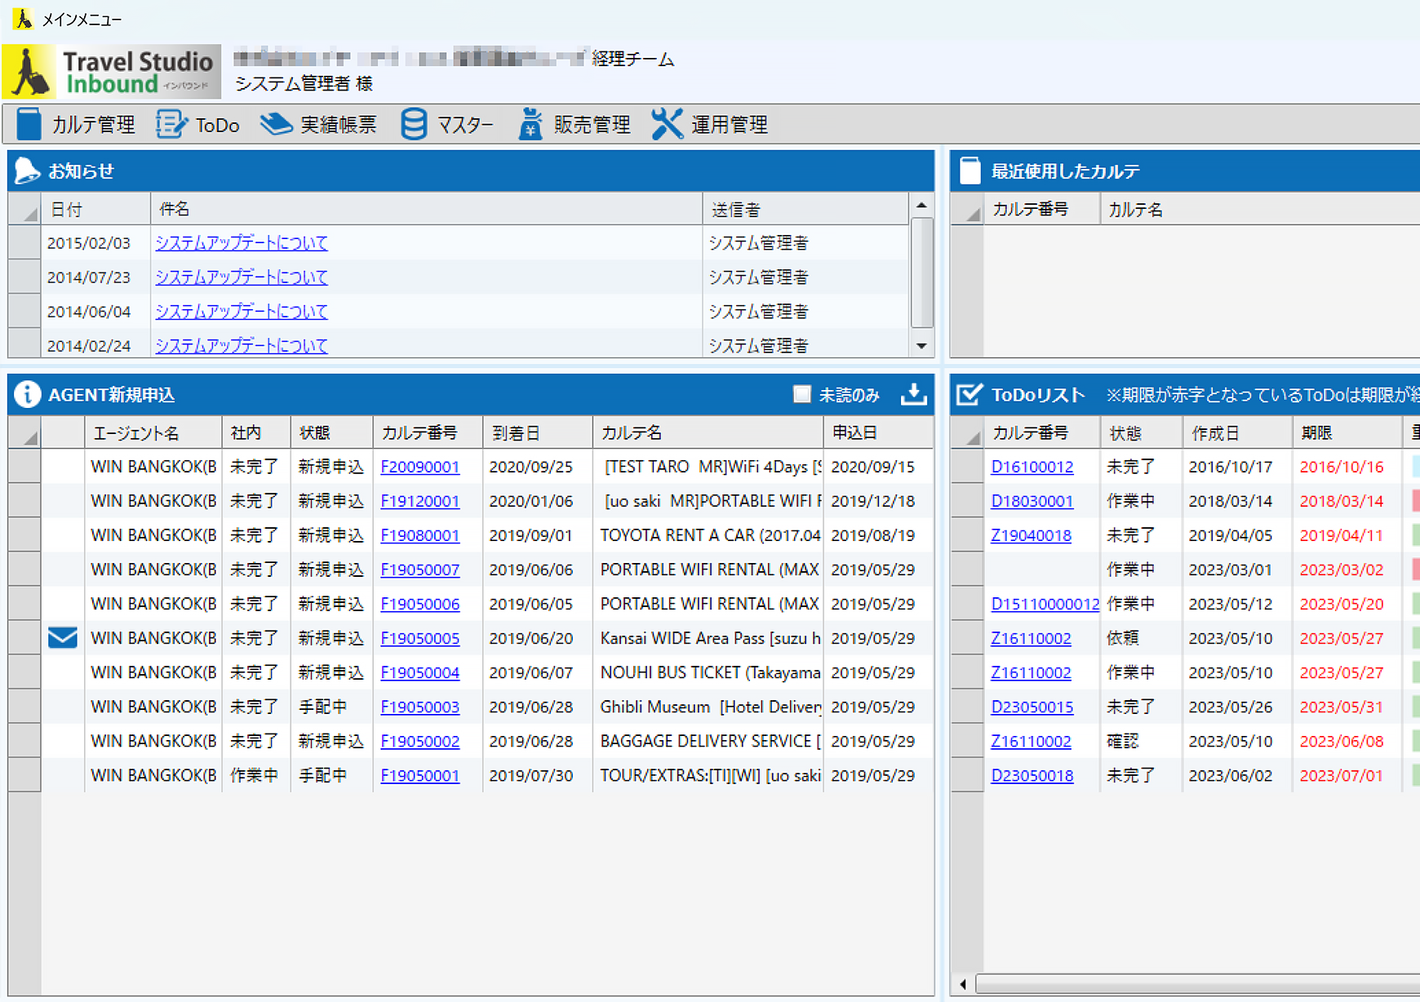
Task: Sort ToDoリスト by 作成日 column header
Action: click(x=1237, y=432)
